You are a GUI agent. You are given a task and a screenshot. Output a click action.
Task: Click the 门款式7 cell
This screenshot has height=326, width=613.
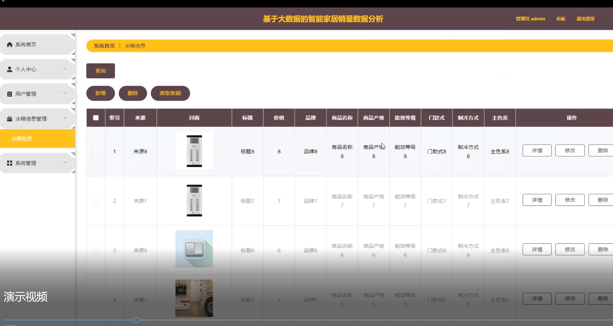coord(437,201)
